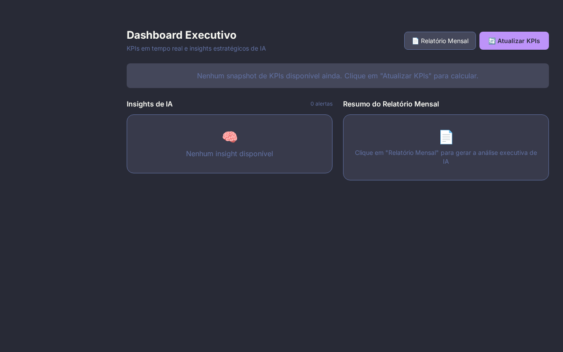Click the Atualizar KPIs button
Screen dimensions: 563x352
[x=514, y=40]
